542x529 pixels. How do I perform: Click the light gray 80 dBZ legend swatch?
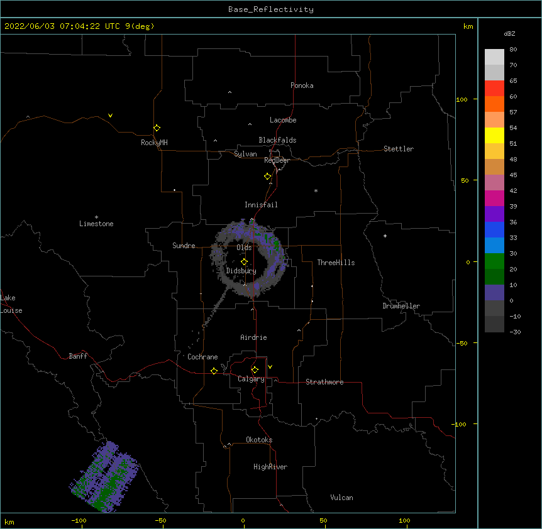[x=494, y=57]
